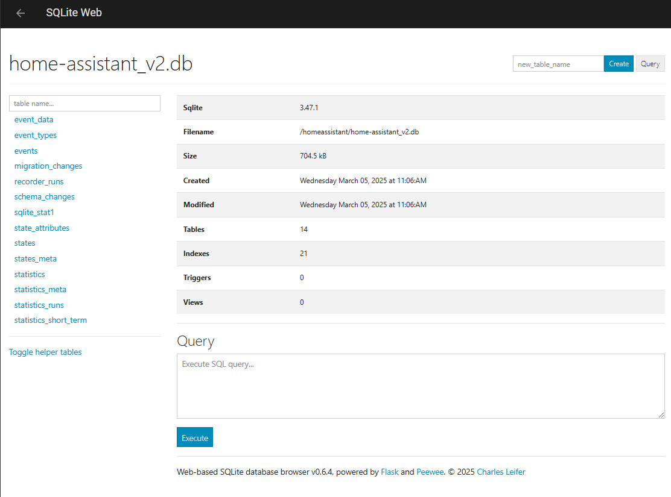Viewport: 671px width, 497px height.
Task: Select sqlite_stat1 table
Action: (x=34, y=212)
